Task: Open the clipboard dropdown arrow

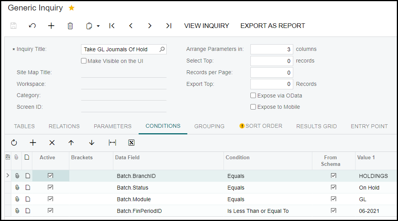Action: point(98,26)
